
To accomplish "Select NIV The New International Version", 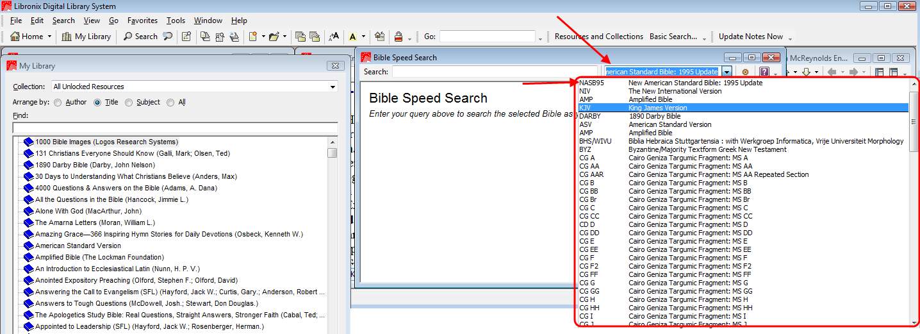I will (743, 91).
